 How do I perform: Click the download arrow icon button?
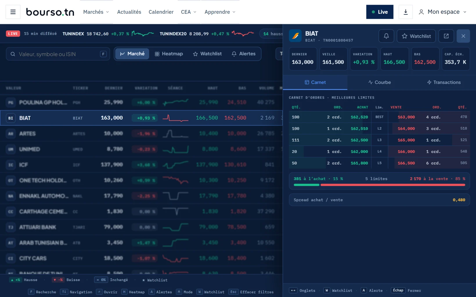tap(405, 12)
